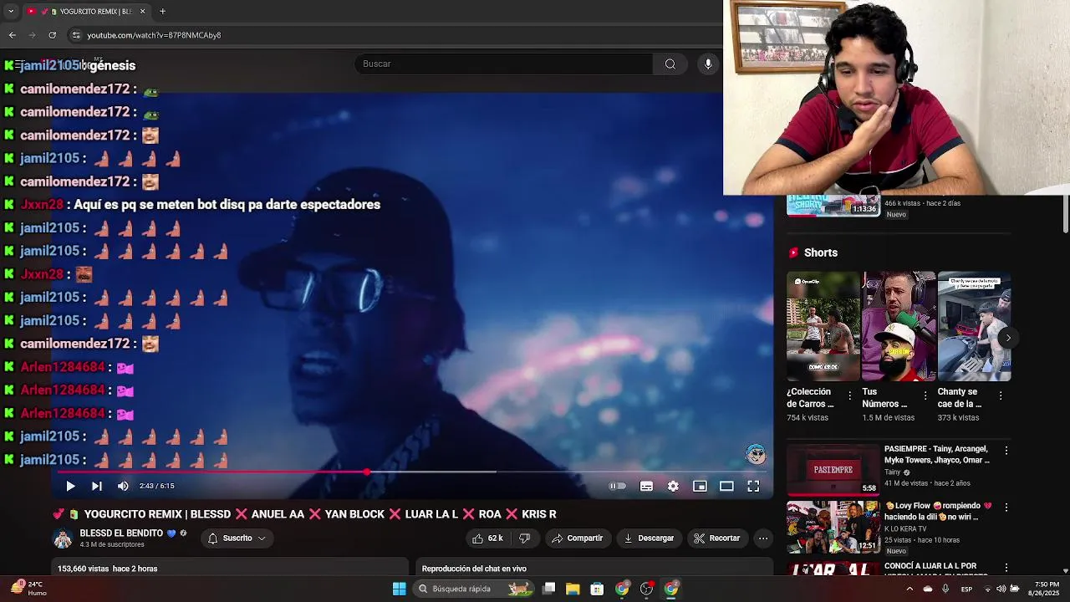Click Búsqueda rápida taskbar search
1070x602 pixels.
[472, 589]
